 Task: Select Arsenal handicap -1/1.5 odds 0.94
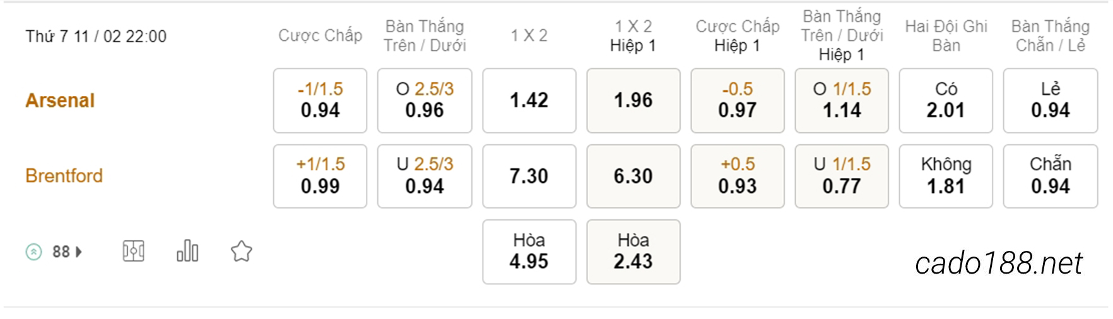[x=320, y=101]
